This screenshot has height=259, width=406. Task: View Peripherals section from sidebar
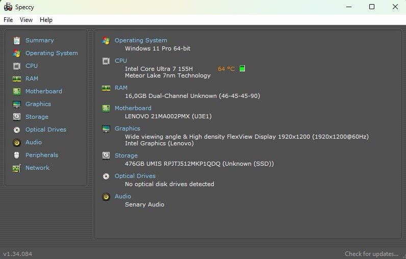(x=42, y=155)
